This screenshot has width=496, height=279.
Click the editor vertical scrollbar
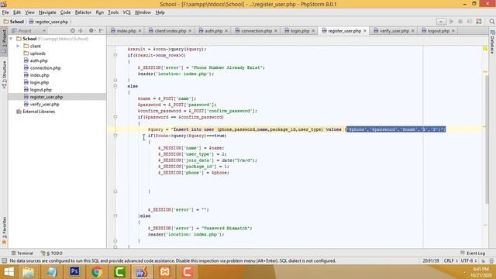487,139
